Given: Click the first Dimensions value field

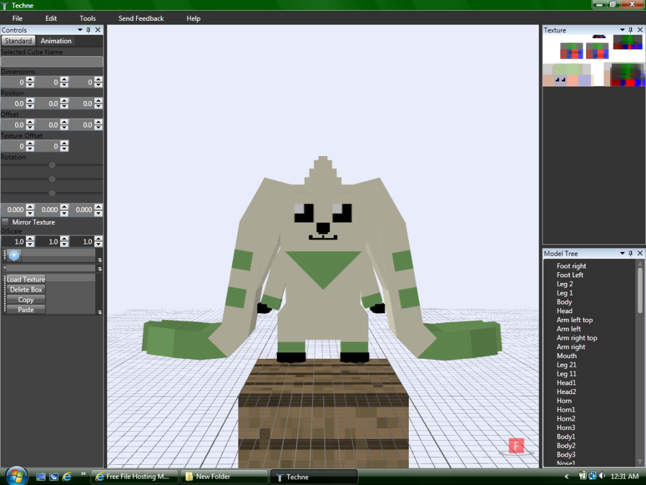Looking at the screenshot, I should coord(13,83).
